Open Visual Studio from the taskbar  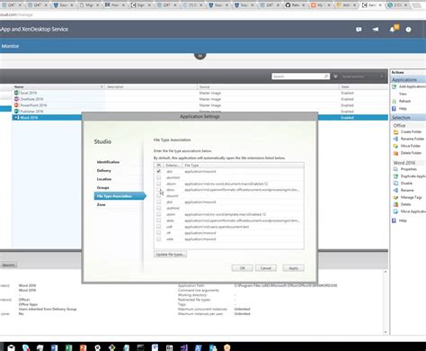[x=183, y=347]
